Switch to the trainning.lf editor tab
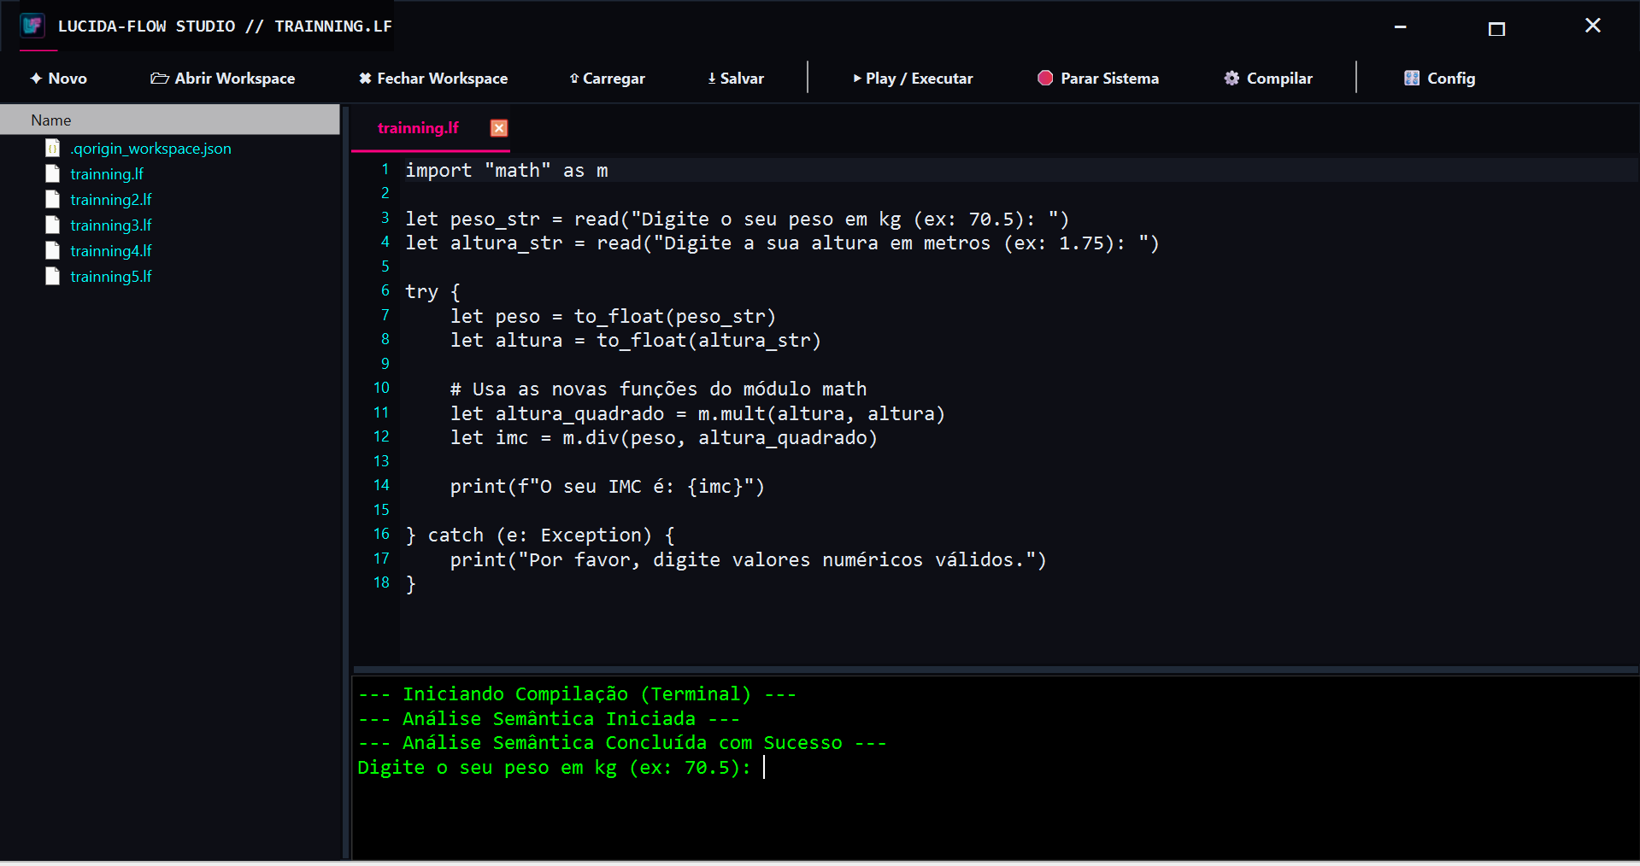Viewport: 1640px width, 866px height. pyautogui.click(x=418, y=128)
